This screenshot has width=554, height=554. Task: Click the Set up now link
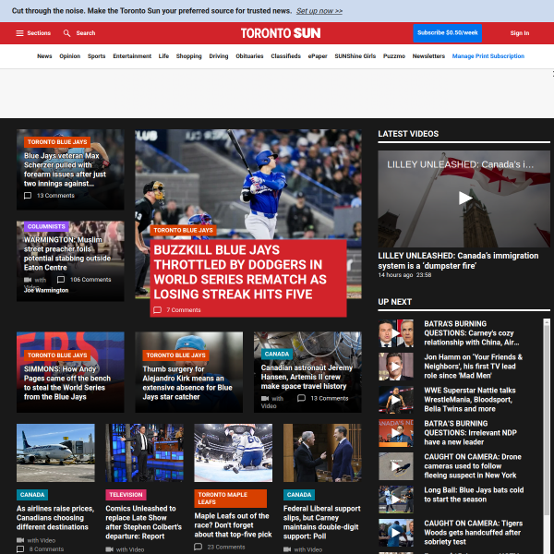click(x=319, y=11)
